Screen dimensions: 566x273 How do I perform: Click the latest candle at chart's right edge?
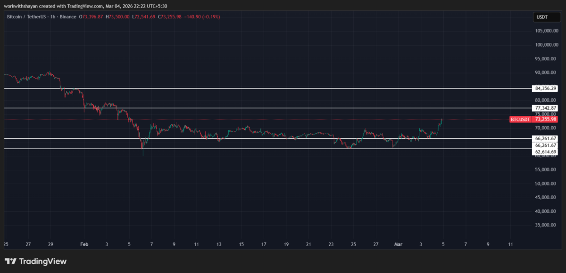441,120
